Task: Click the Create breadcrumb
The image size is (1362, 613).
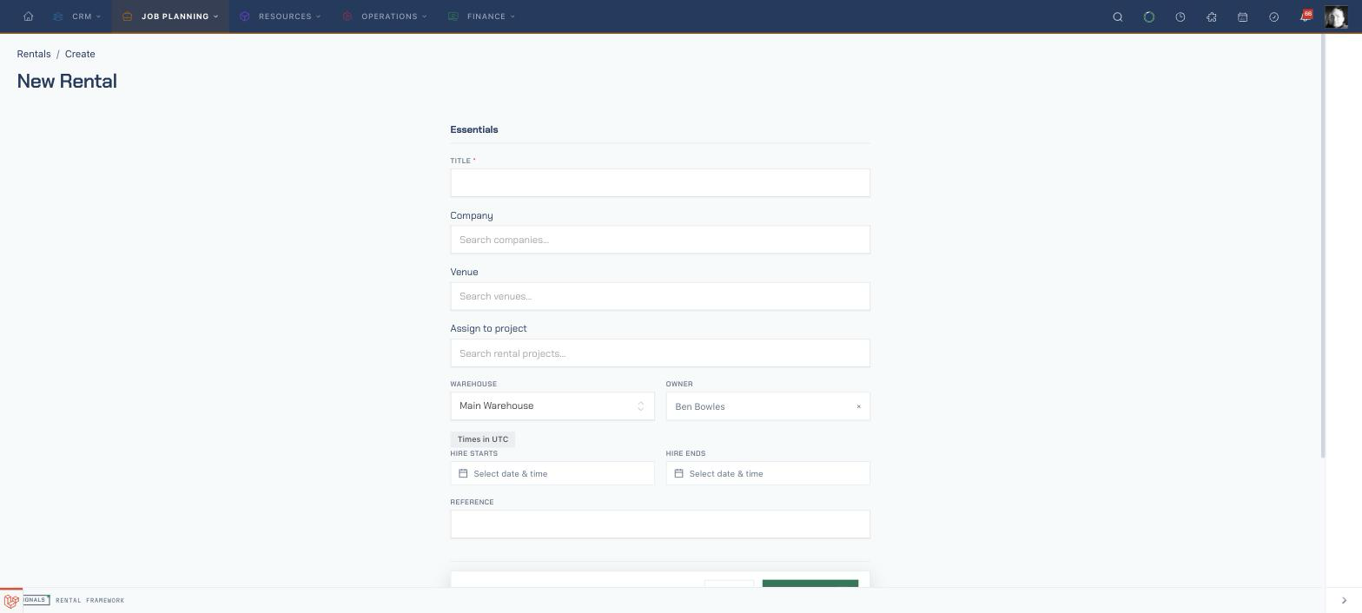Action: click(80, 54)
